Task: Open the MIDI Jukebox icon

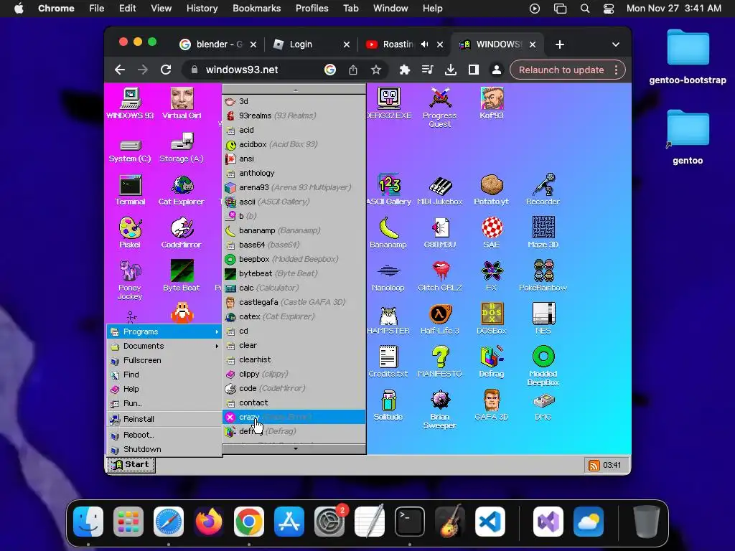Action: click(x=440, y=190)
